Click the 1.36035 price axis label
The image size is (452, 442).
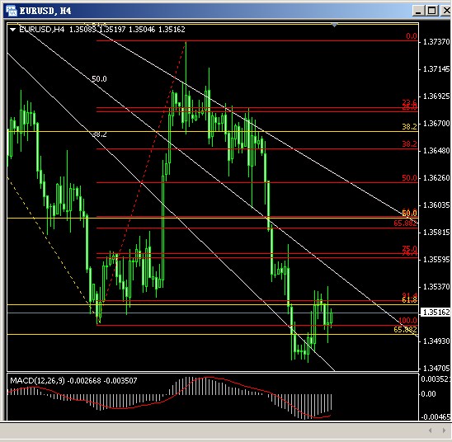click(436, 205)
